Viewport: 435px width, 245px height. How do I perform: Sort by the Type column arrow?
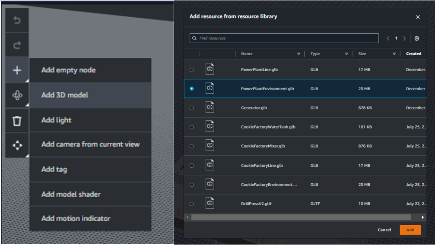[346, 54]
